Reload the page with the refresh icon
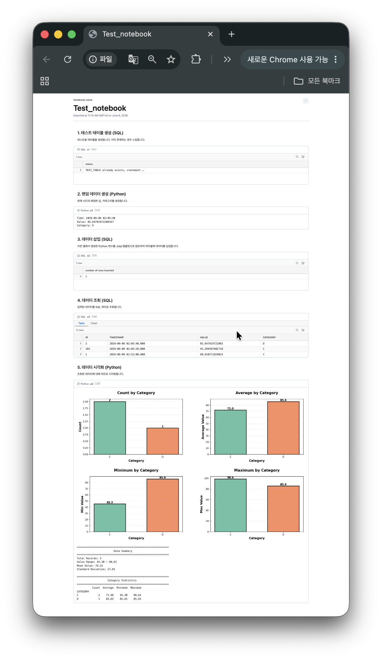 pos(68,59)
